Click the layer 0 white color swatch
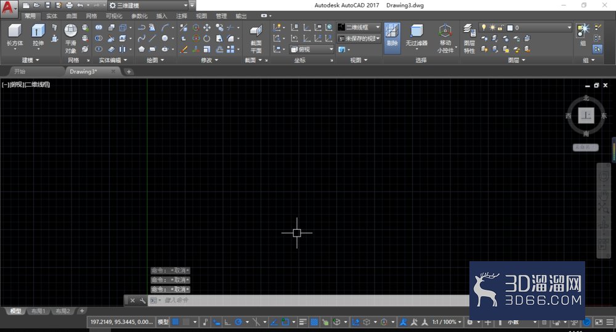The width and height of the screenshot is (616, 332). [x=510, y=28]
